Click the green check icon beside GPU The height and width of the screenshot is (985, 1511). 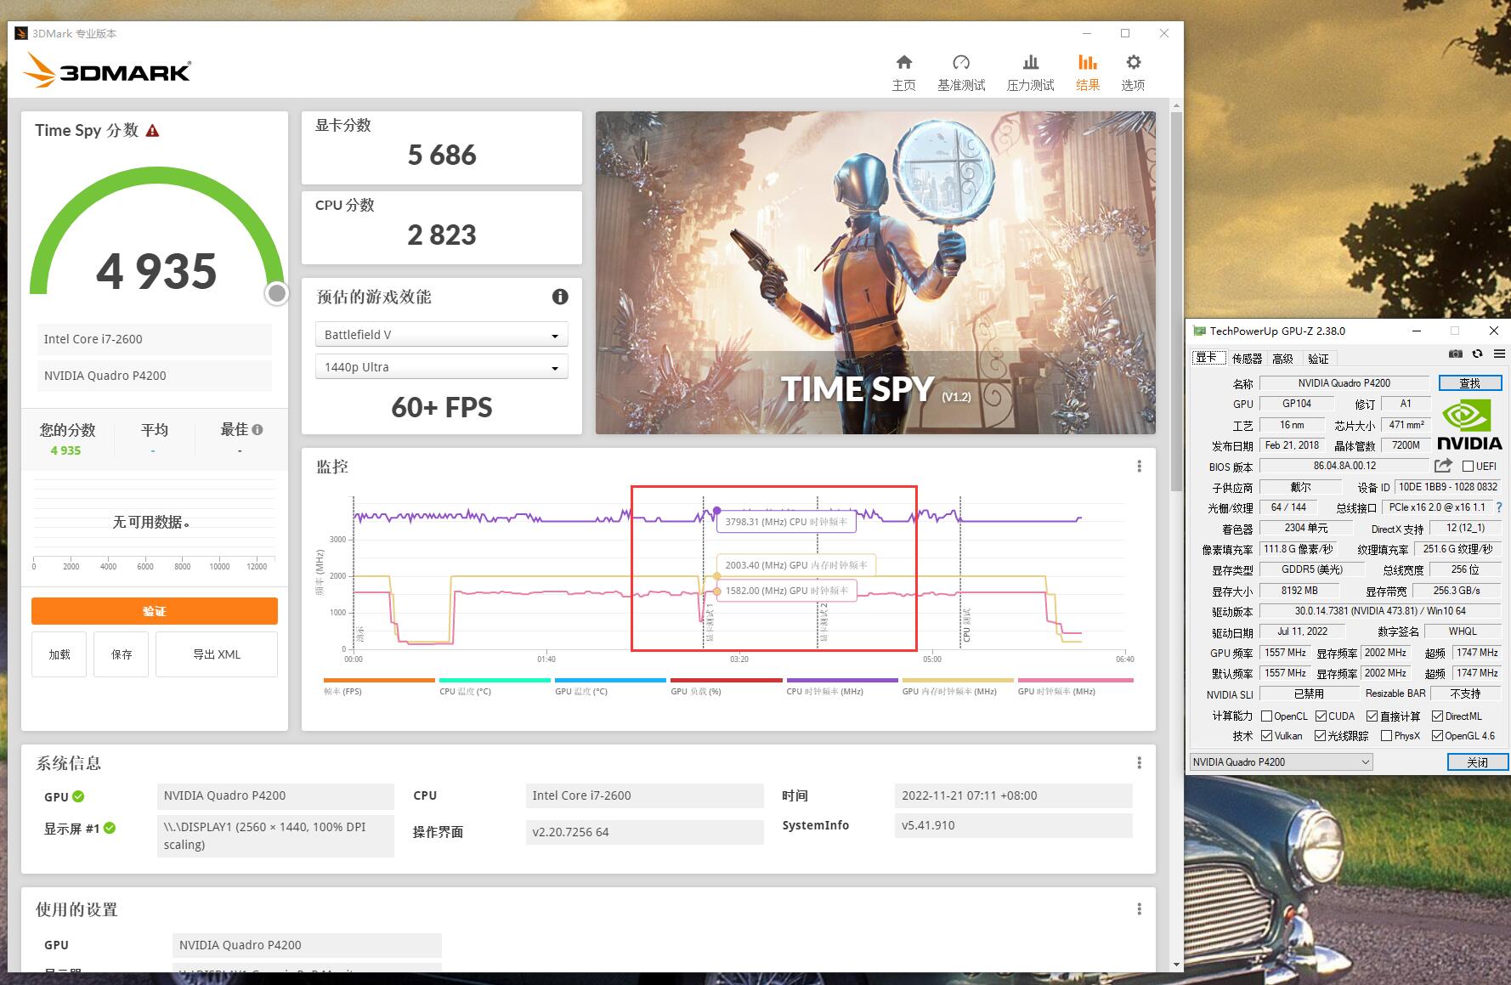click(x=78, y=796)
